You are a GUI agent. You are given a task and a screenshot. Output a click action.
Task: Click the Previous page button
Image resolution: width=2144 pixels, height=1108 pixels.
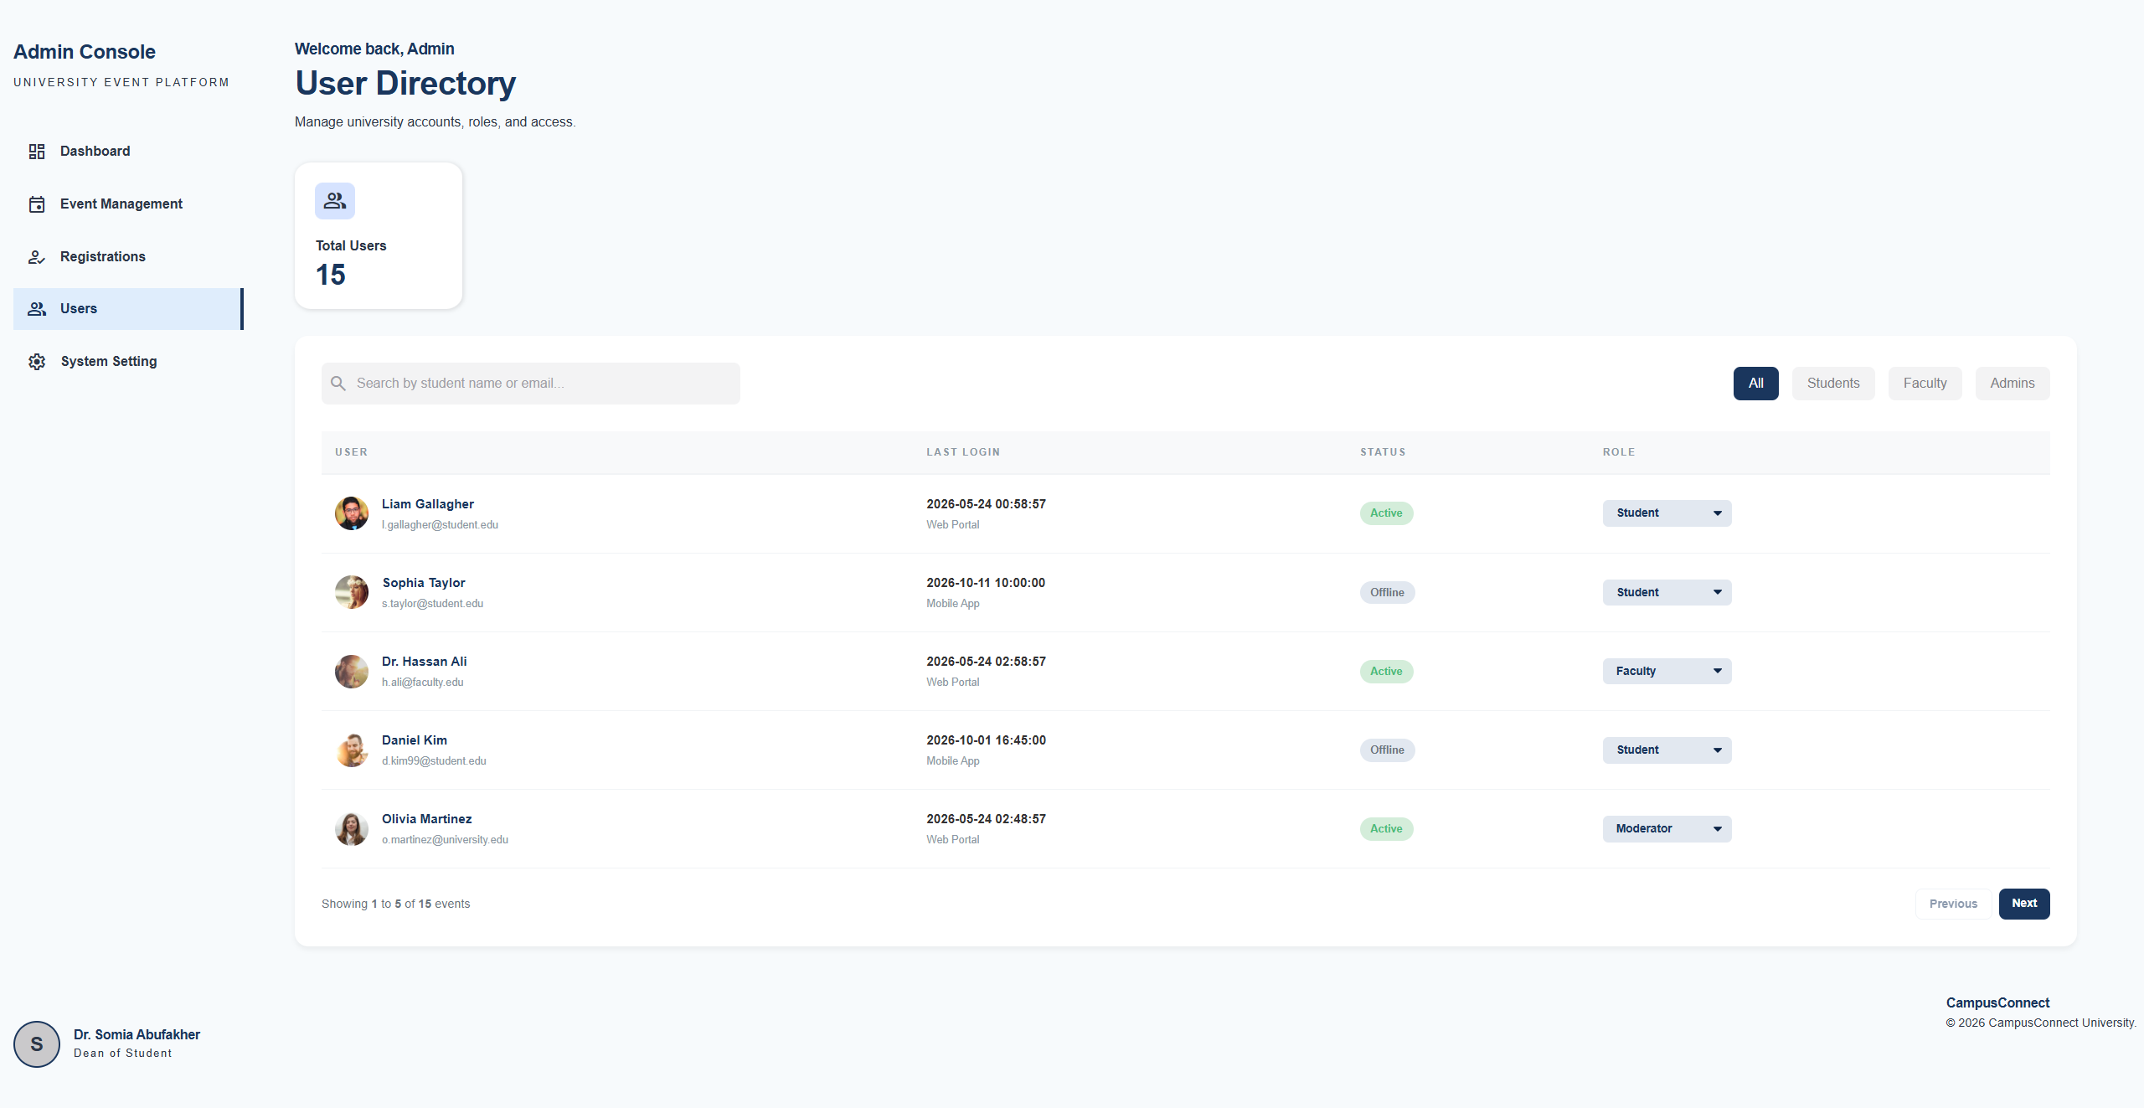pyautogui.click(x=1953, y=904)
